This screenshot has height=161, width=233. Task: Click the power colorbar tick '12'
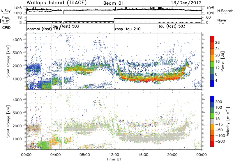217,68
